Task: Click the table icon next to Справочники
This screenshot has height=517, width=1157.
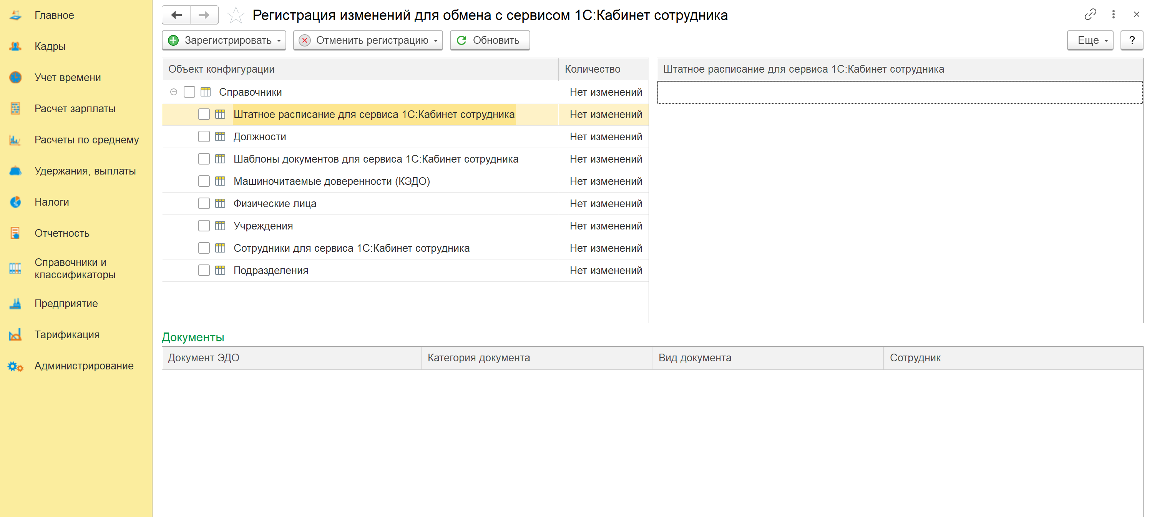Action: 206,92
